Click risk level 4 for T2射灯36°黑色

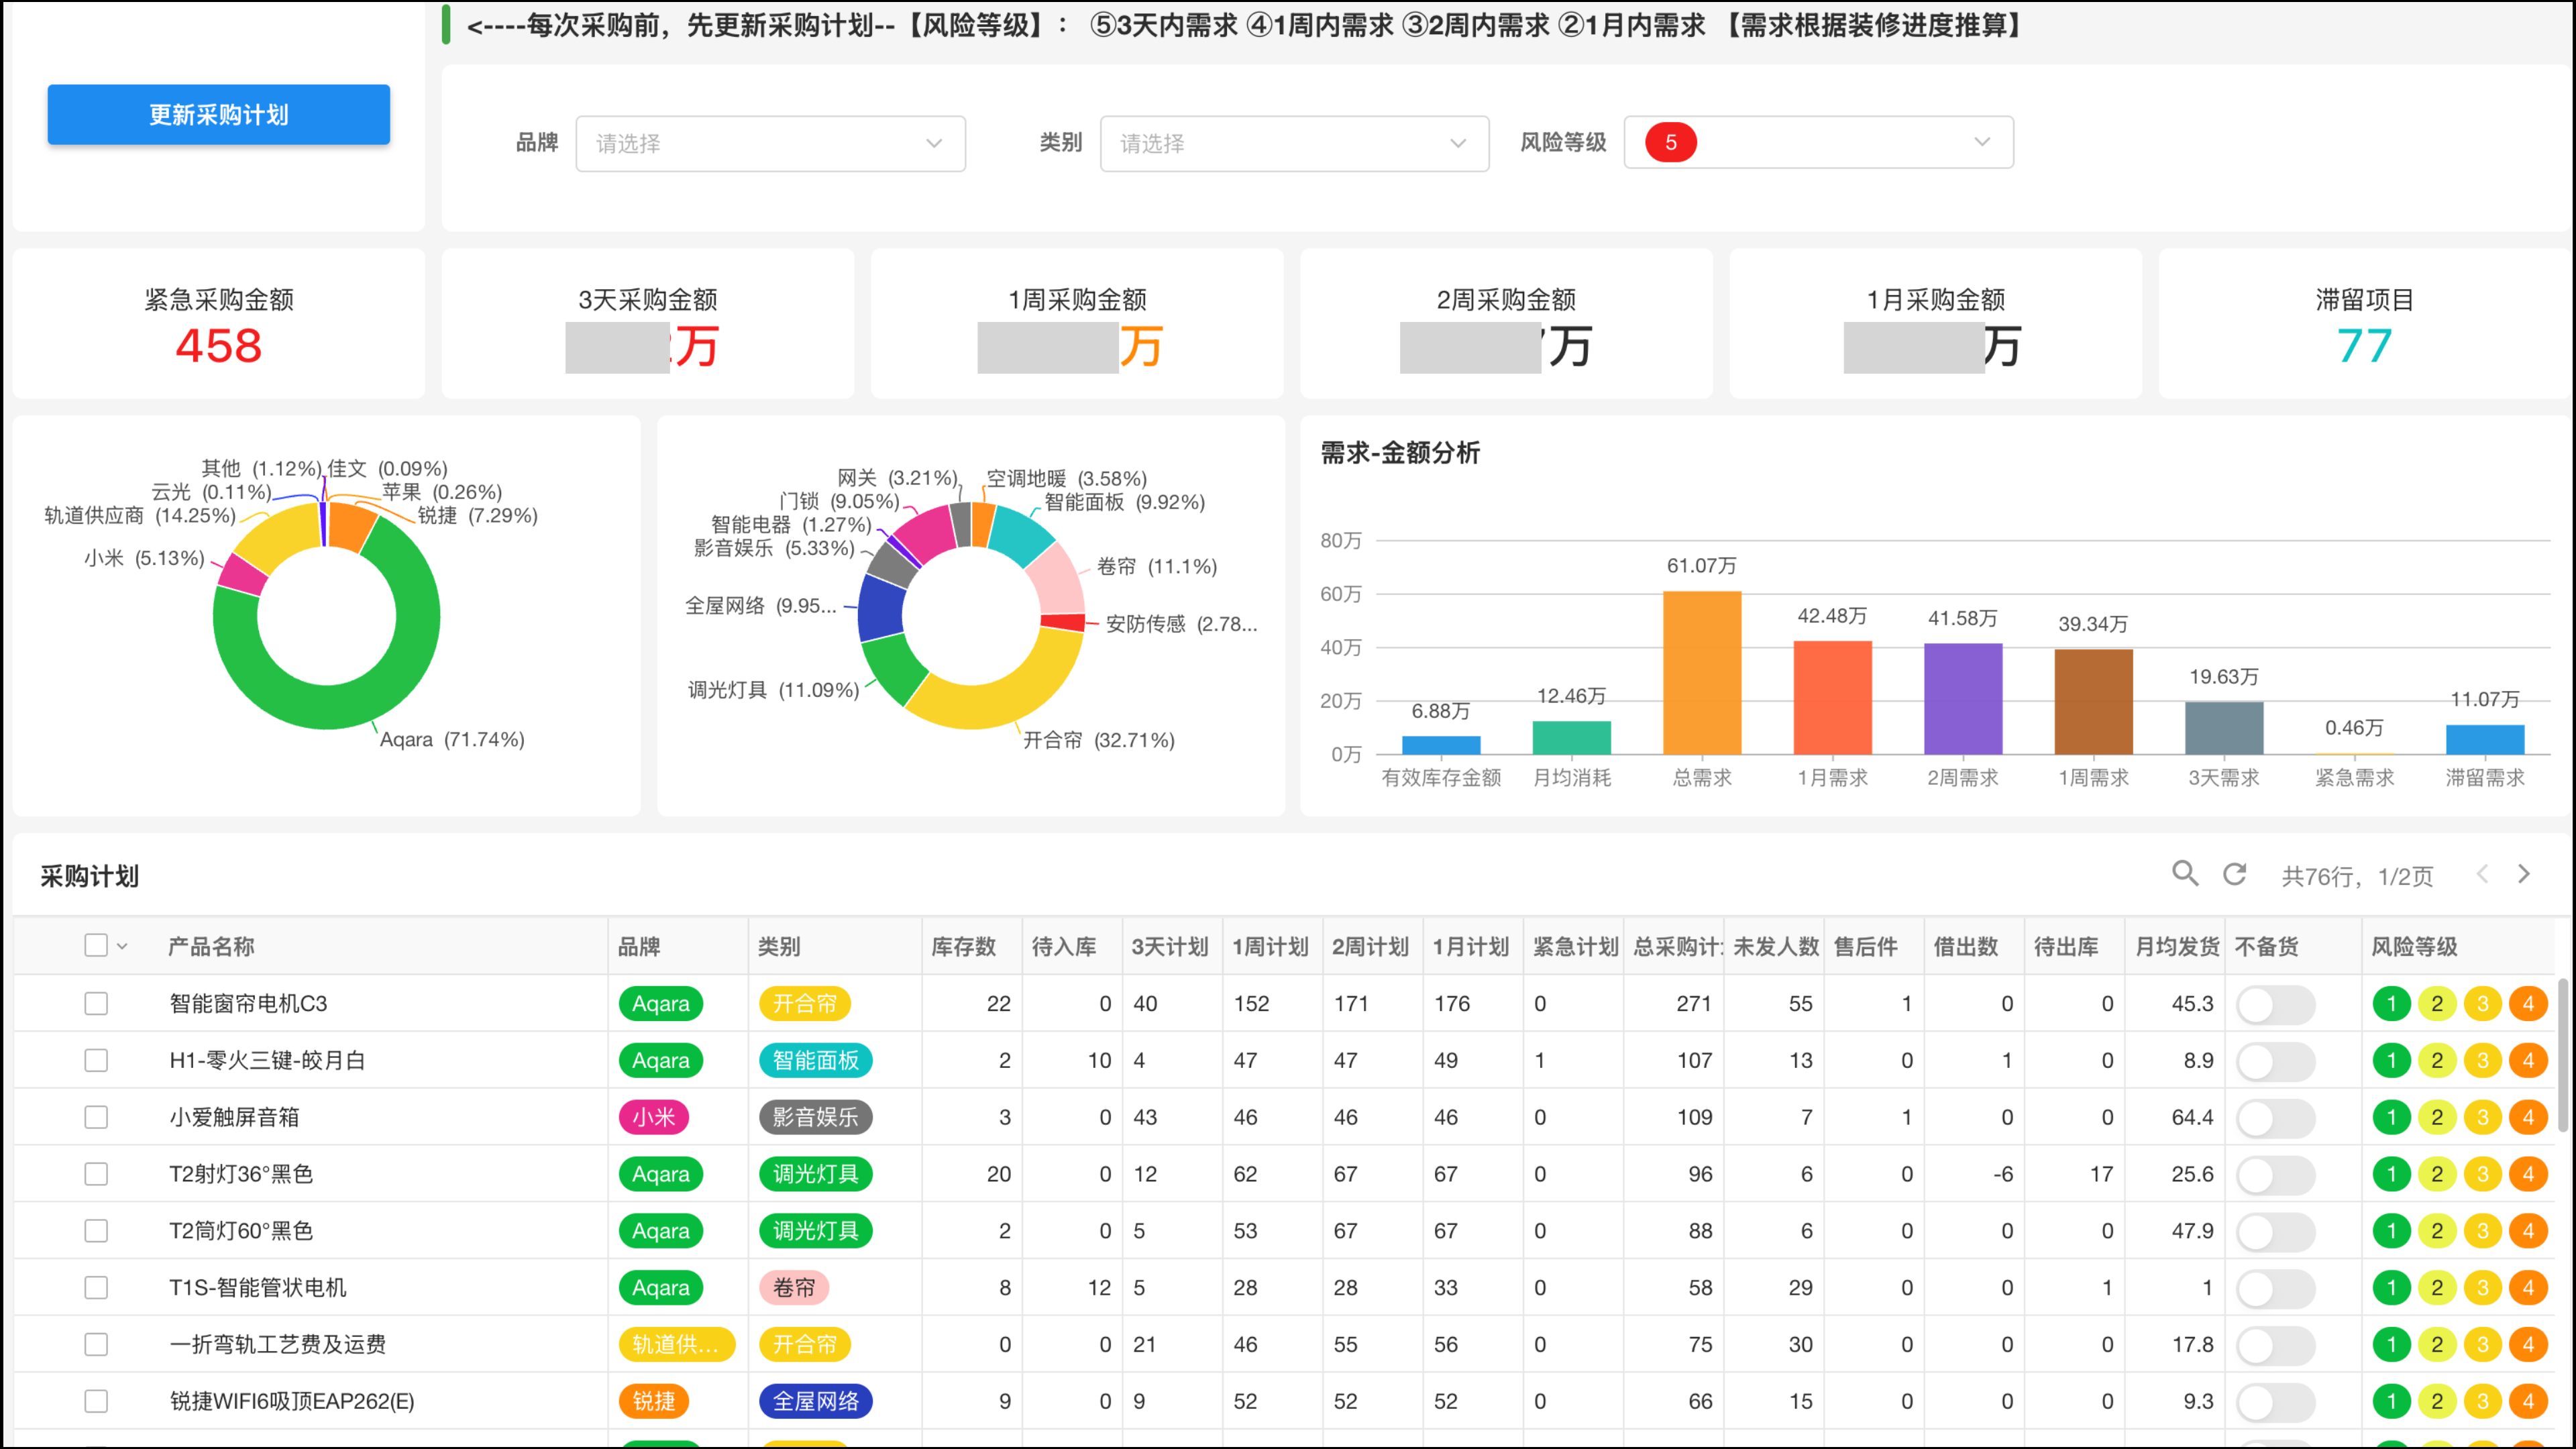pyautogui.click(x=2529, y=1175)
